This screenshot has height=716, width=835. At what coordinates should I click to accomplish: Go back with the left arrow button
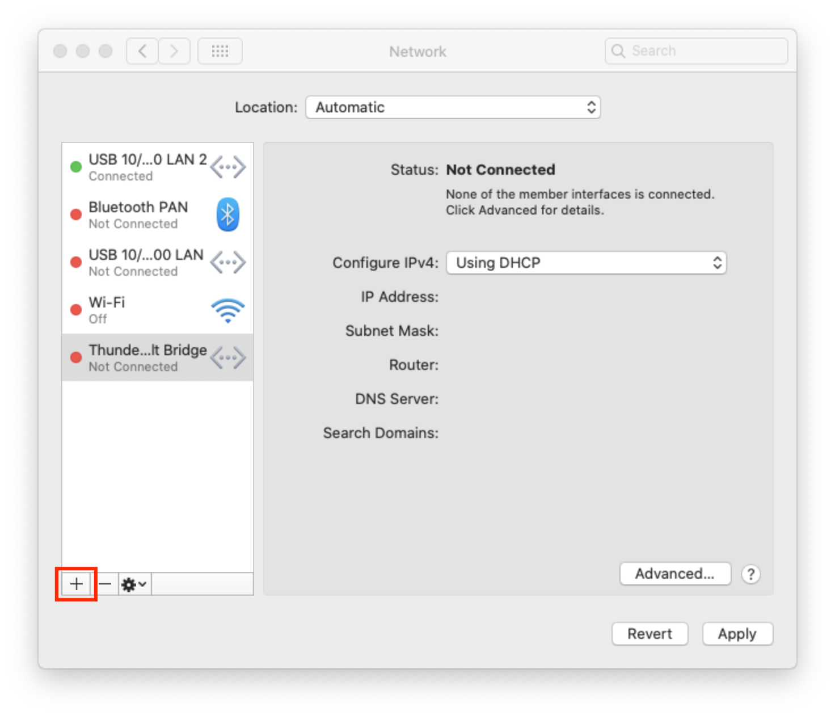[x=142, y=52]
